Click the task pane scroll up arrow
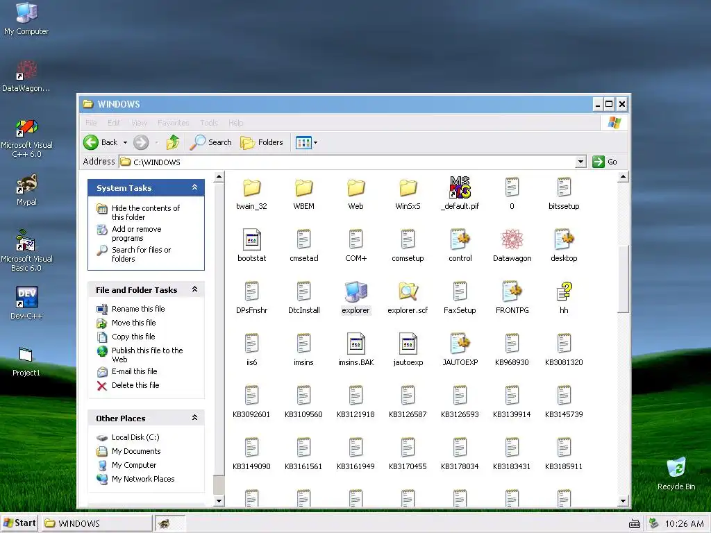The width and height of the screenshot is (711, 533). (219, 177)
